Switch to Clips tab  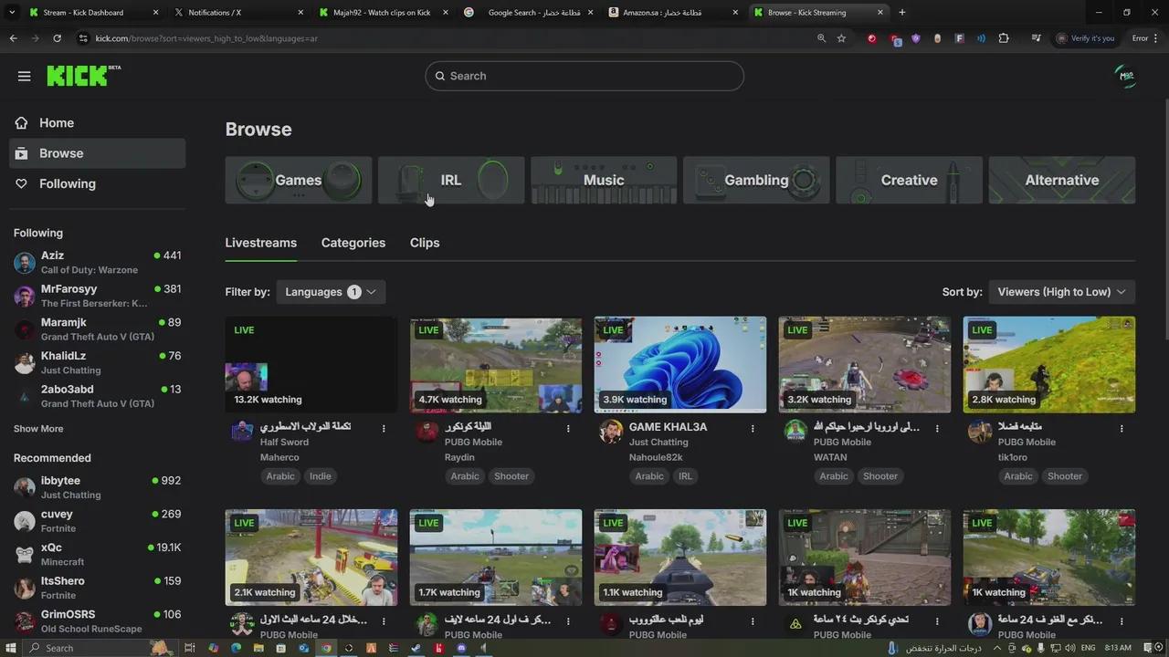point(425,243)
